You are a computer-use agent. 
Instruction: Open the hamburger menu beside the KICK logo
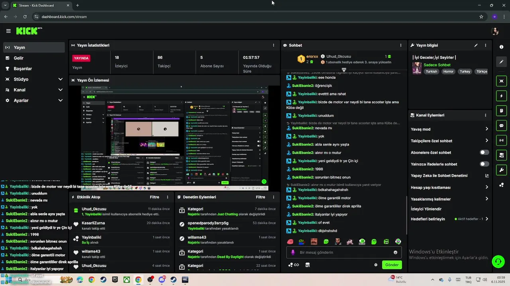click(x=8, y=31)
